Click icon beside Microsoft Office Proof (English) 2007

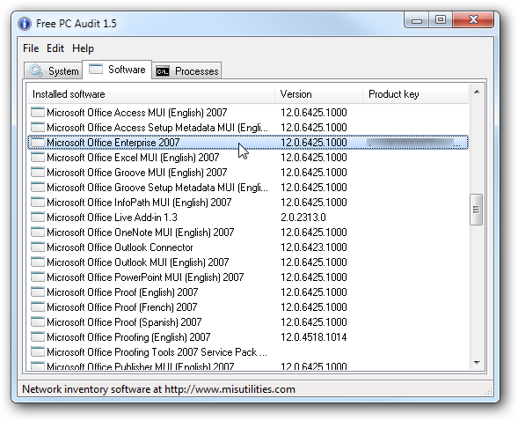pyautogui.click(x=38, y=292)
